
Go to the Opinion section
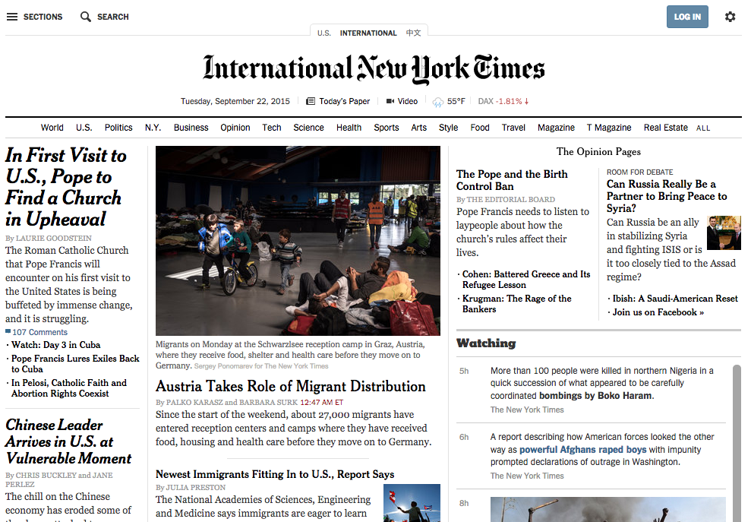tap(235, 128)
